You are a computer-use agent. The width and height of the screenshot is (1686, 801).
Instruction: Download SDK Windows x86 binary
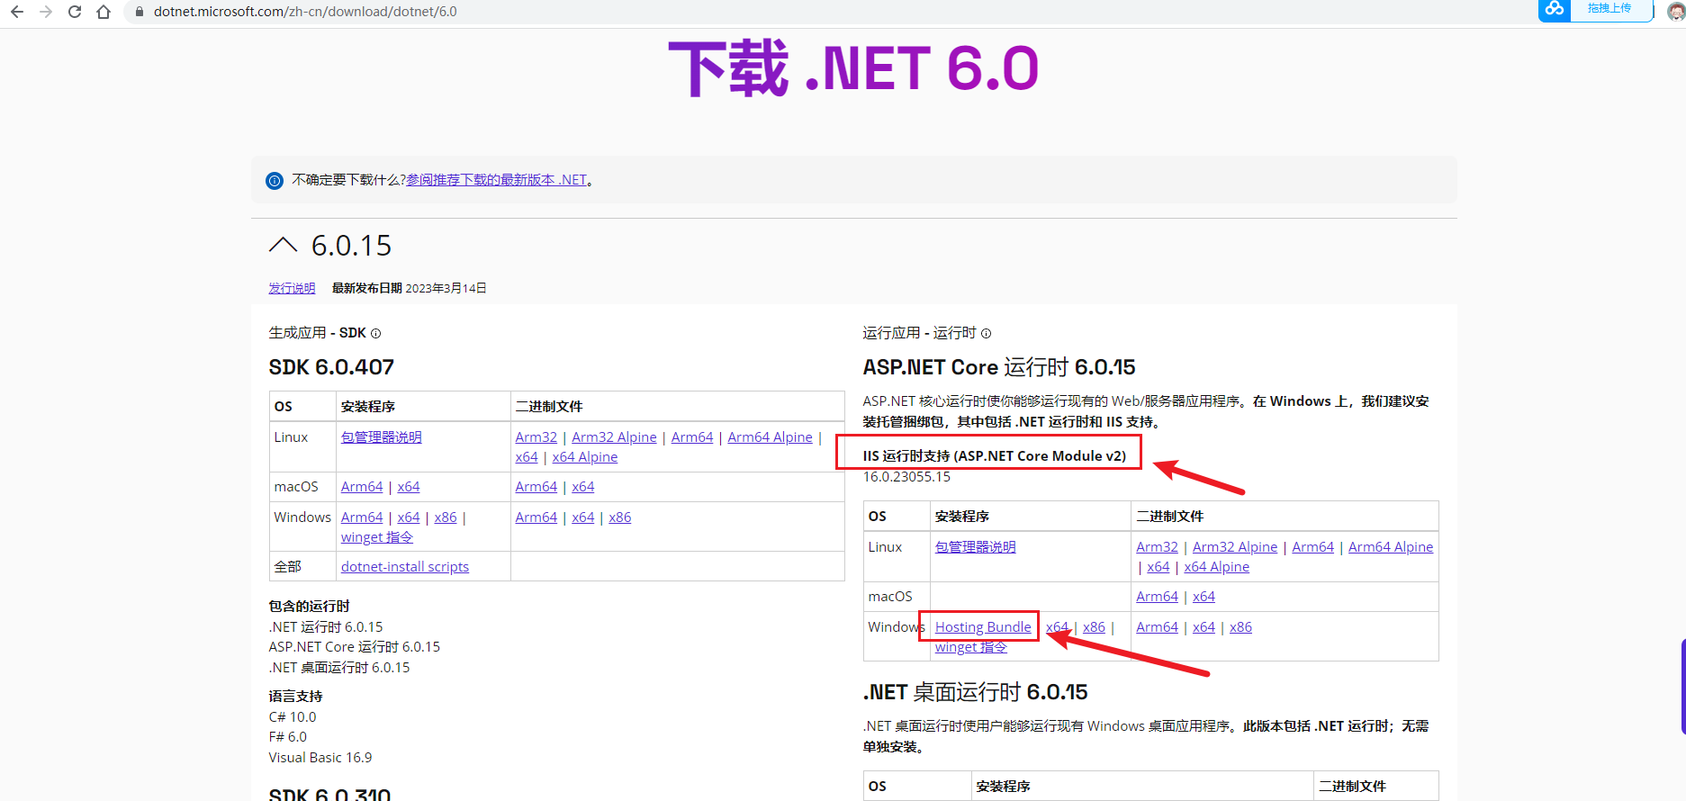620,517
